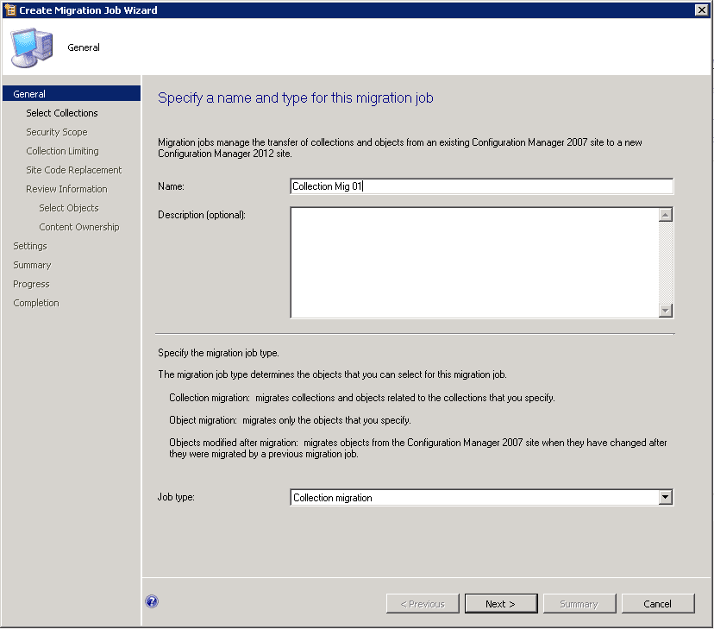
Task: Open the Job type dropdown arrow
Action: tap(665, 497)
